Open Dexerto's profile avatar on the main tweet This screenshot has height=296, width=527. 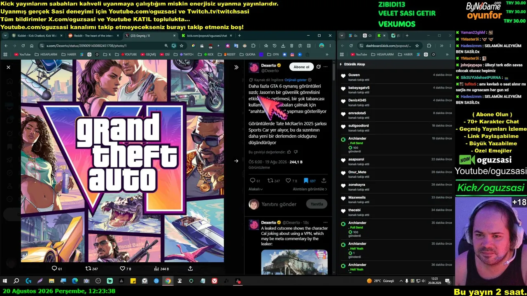[254, 68]
